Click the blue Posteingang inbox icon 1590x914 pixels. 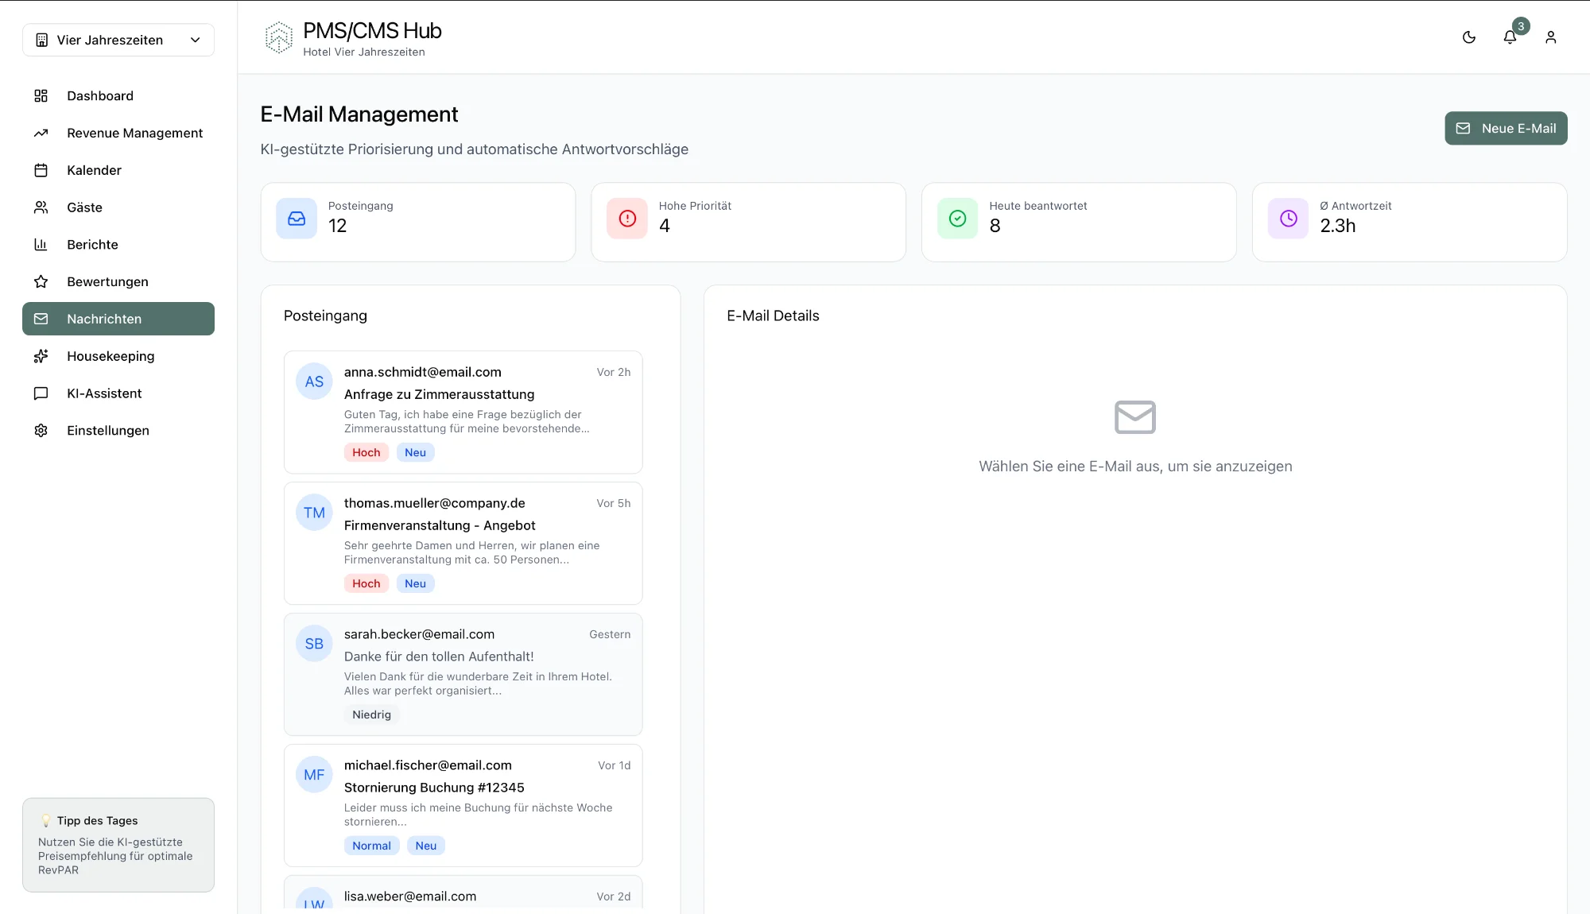tap(297, 219)
